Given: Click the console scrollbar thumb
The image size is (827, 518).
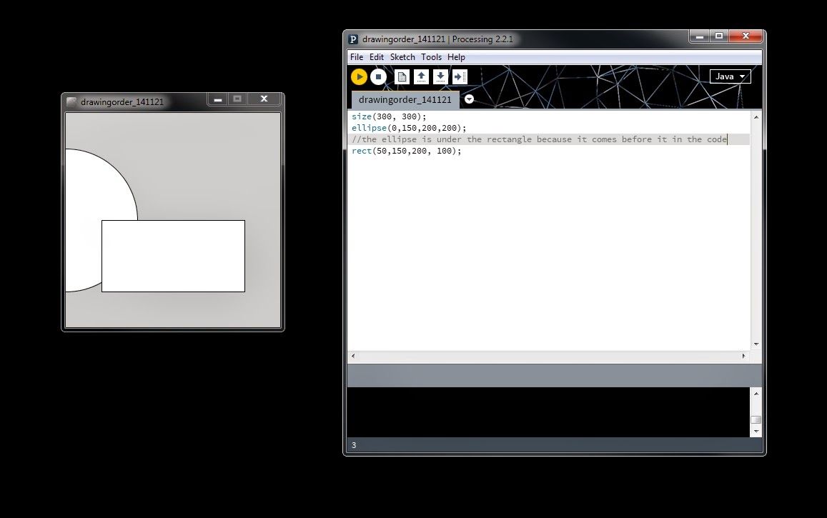Looking at the screenshot, I should [x=756, y=420].
